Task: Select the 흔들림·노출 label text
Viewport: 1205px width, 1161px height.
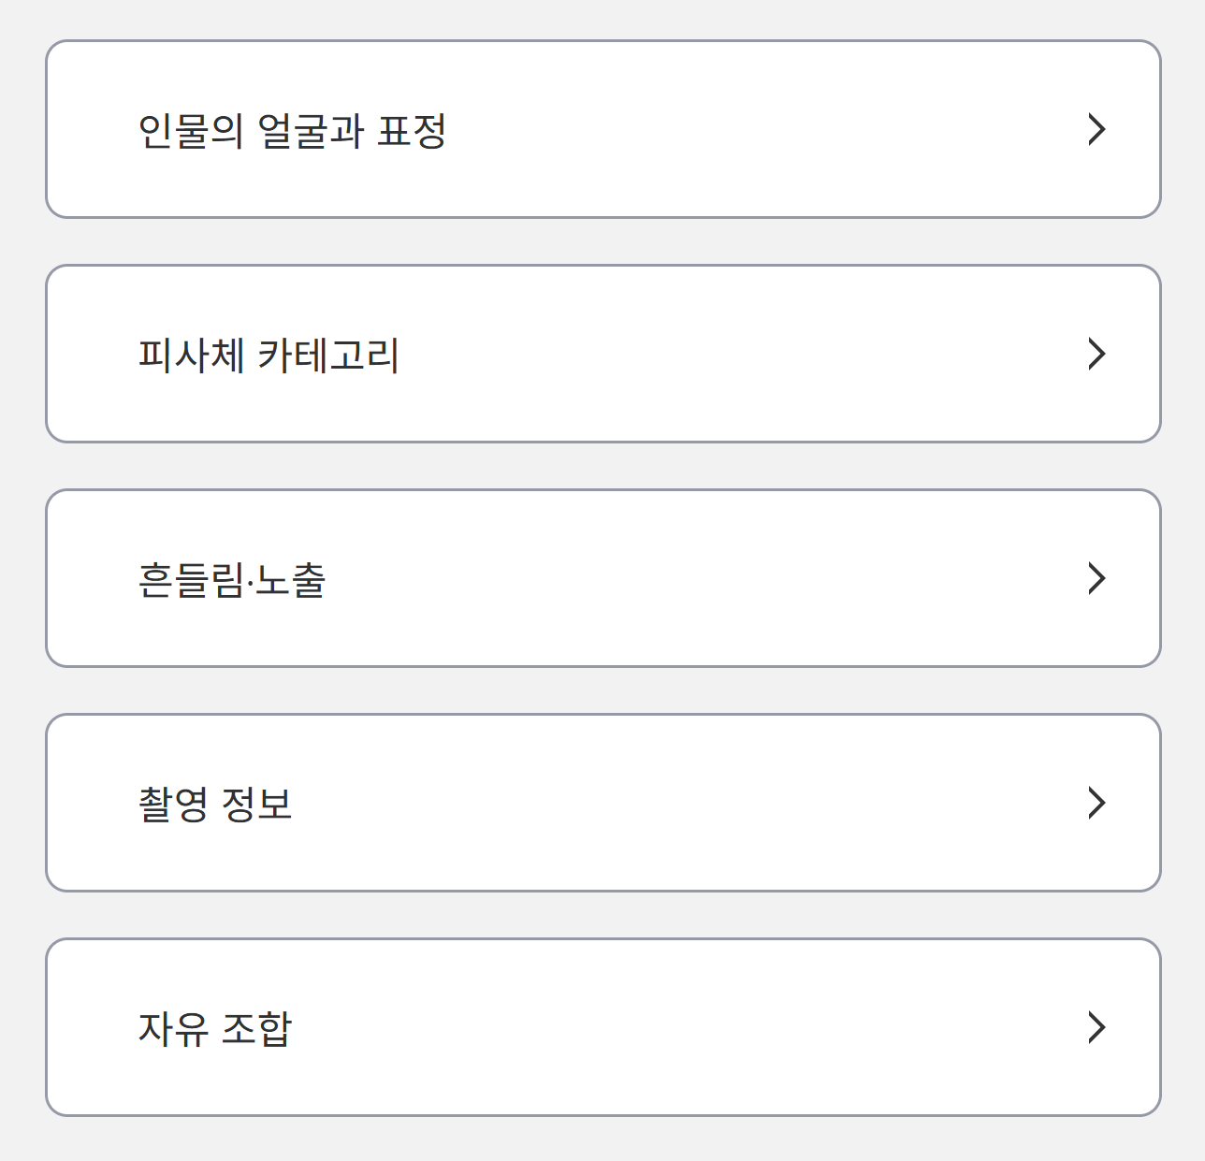Action: (x=231, y=580)
